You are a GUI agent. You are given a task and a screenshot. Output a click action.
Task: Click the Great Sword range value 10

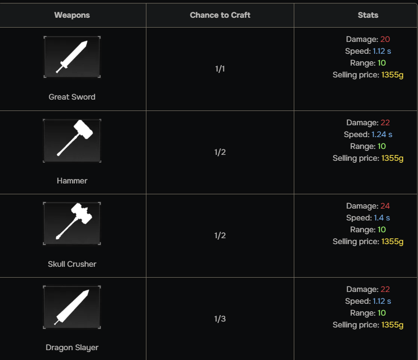(382, 63)
